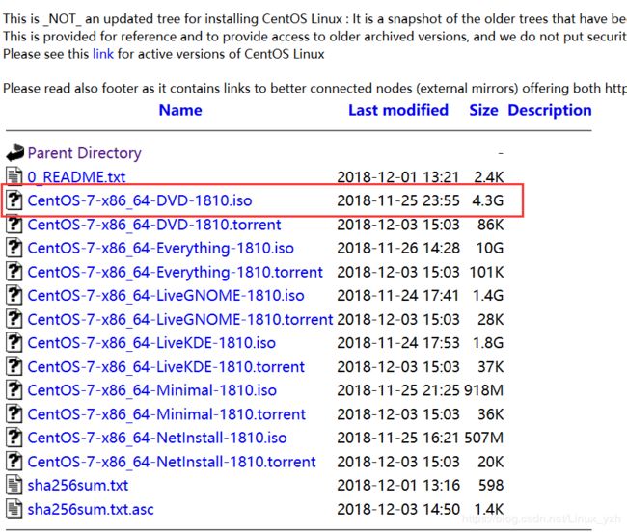Download CentOS-7-x86_64-Minimal-1810.iso
The height and width of the screenshot is (532, 627).
click(152, 390)
